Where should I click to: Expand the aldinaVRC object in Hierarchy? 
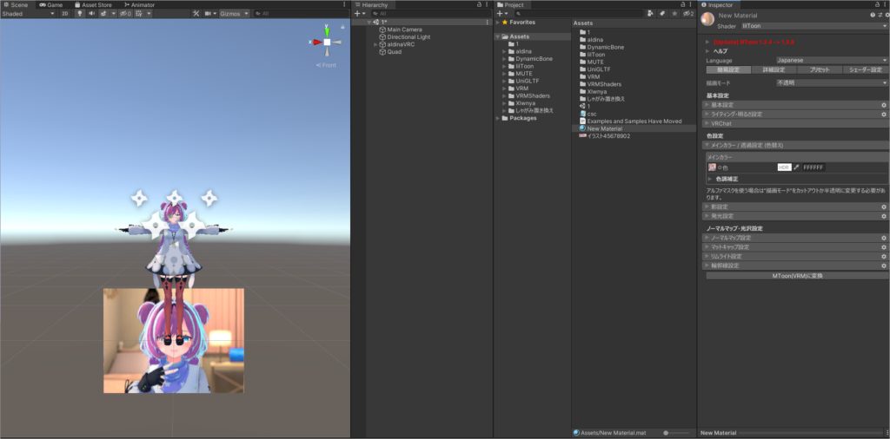click(x=375, y=44)
